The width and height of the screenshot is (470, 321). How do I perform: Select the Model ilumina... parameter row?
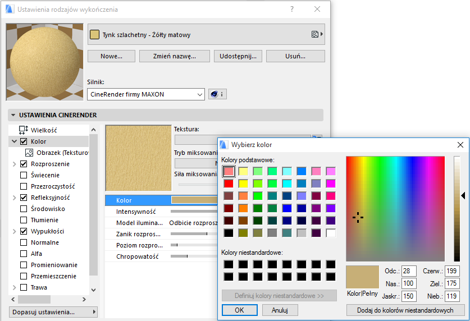point(161,223)
